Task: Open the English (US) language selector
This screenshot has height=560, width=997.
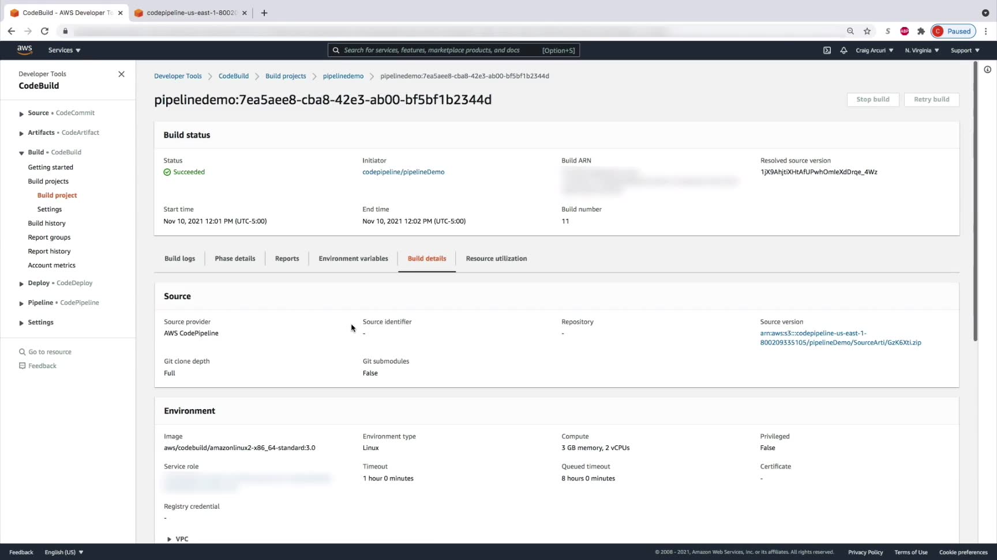Action: point(64,552)
